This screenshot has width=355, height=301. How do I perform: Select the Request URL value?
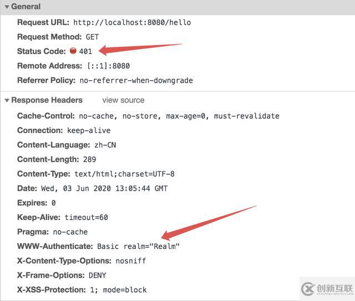[x=132, y=22]
